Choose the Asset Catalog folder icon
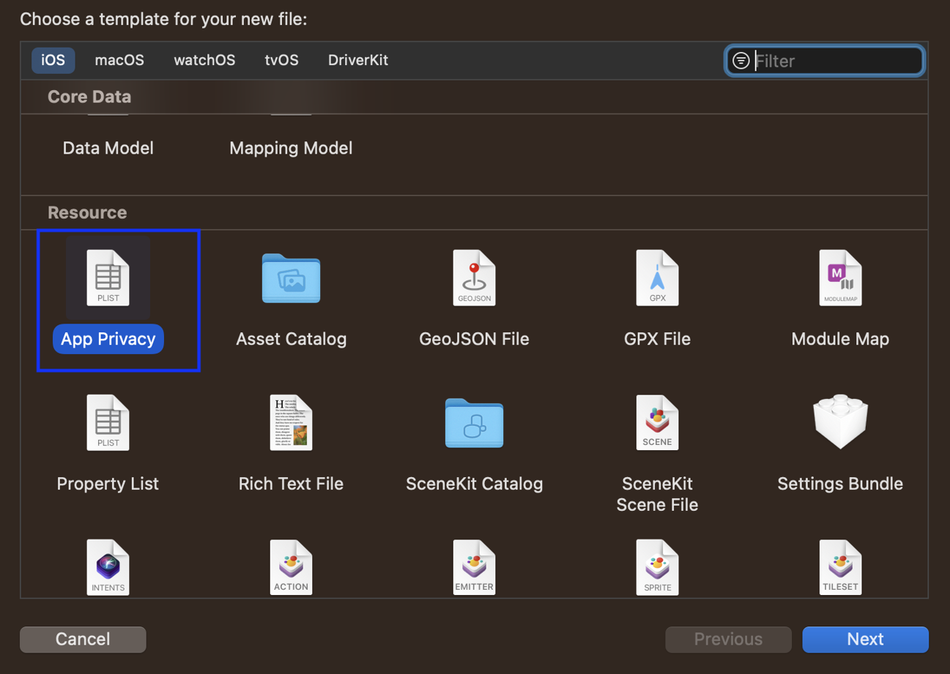Screen dimensions: 950x674 [291, 278]
